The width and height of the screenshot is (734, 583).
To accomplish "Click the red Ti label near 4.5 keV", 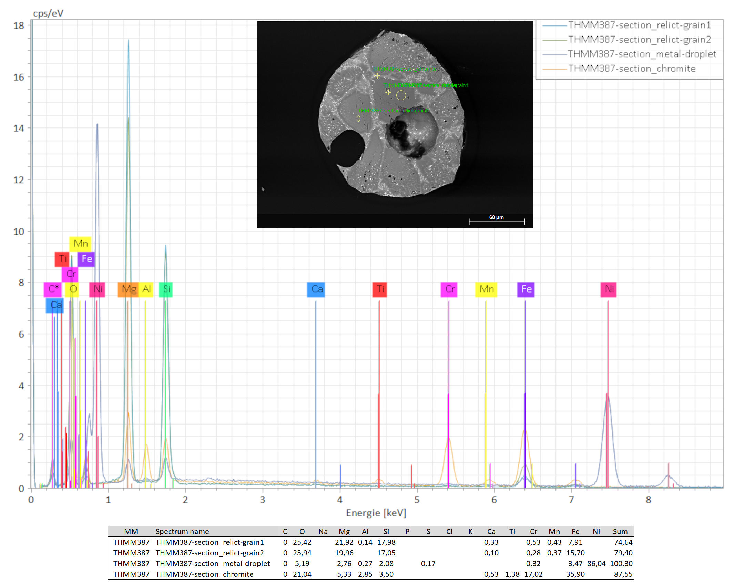I will [380, 289].
